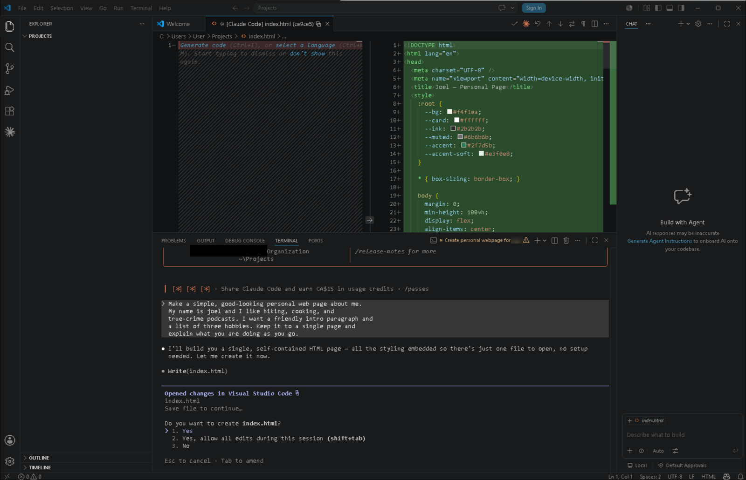Open Auto model picker in chat input

pyautogui.click(x=658, y=451)
